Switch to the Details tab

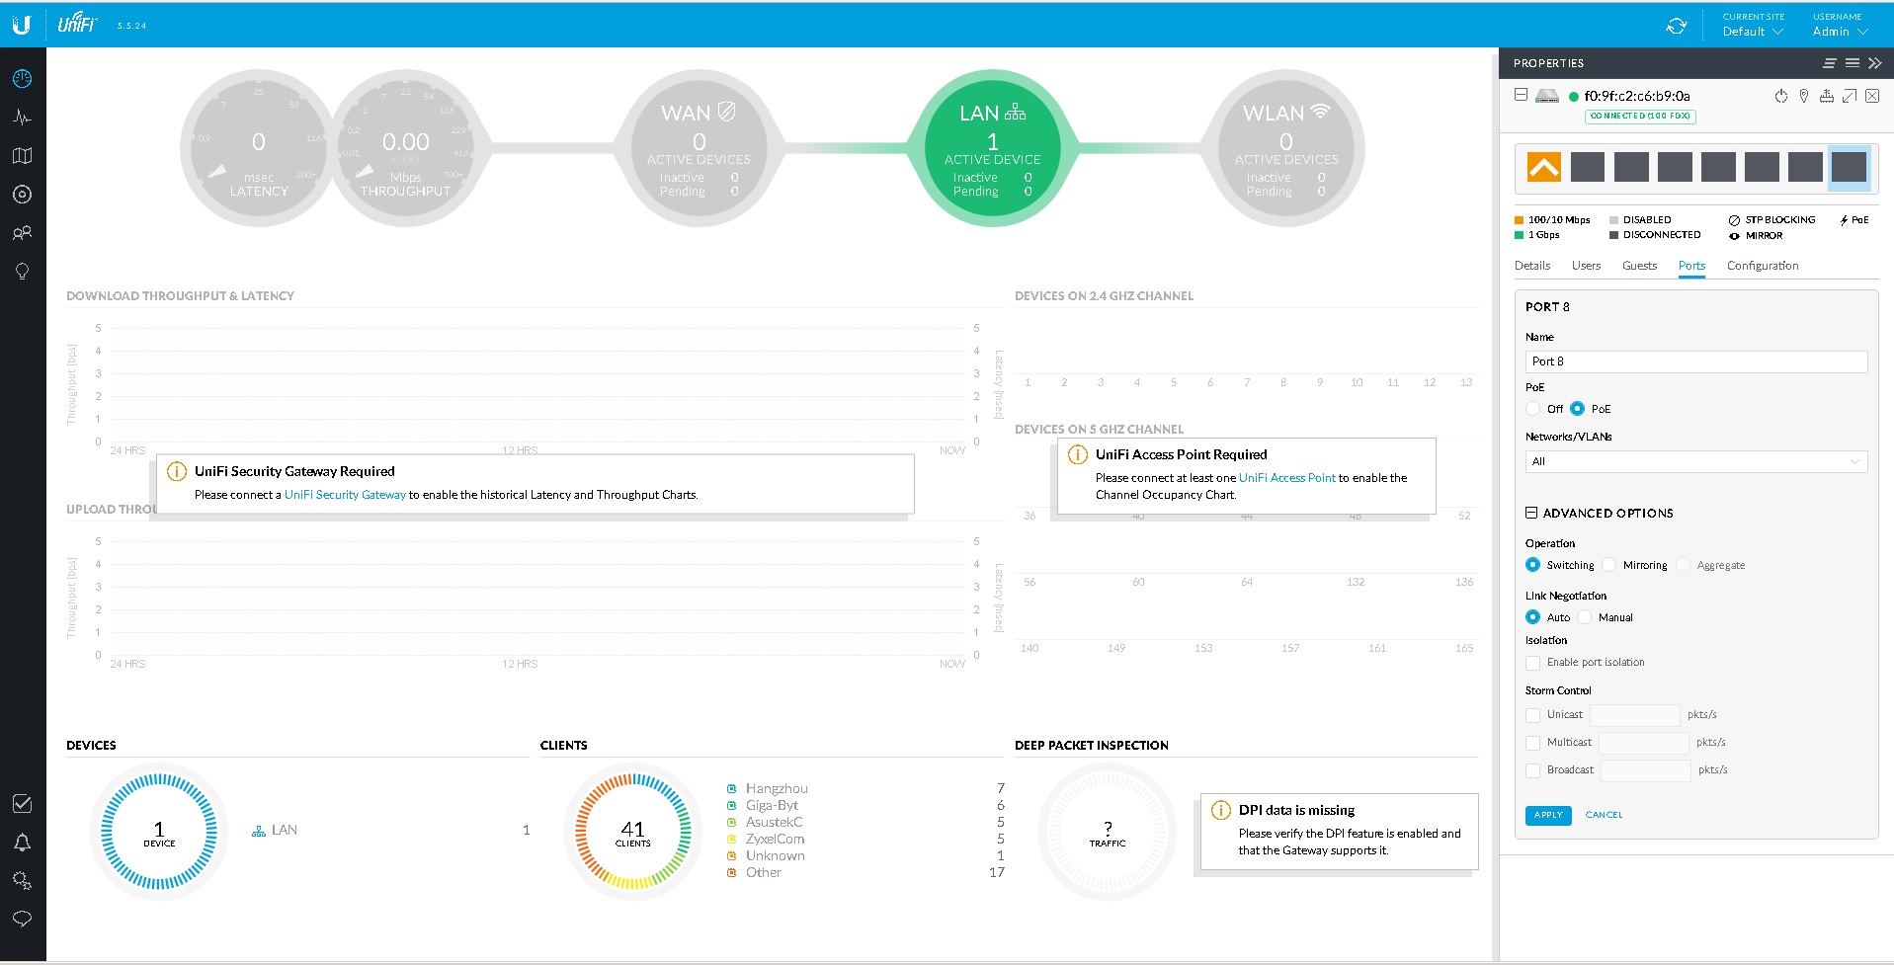[x=1532, y=266]
